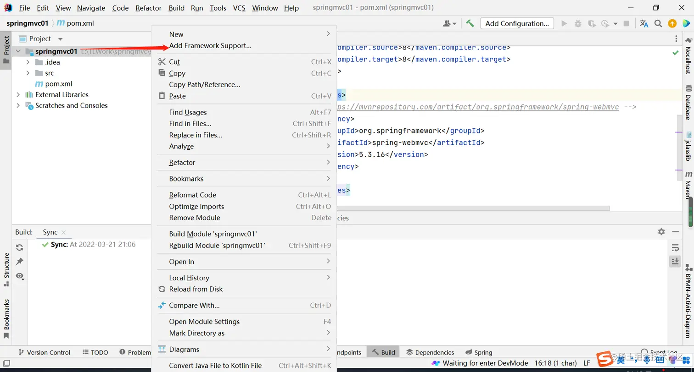
Task: Toggle the jclasslib tool window strip
Action: [688, 146]
